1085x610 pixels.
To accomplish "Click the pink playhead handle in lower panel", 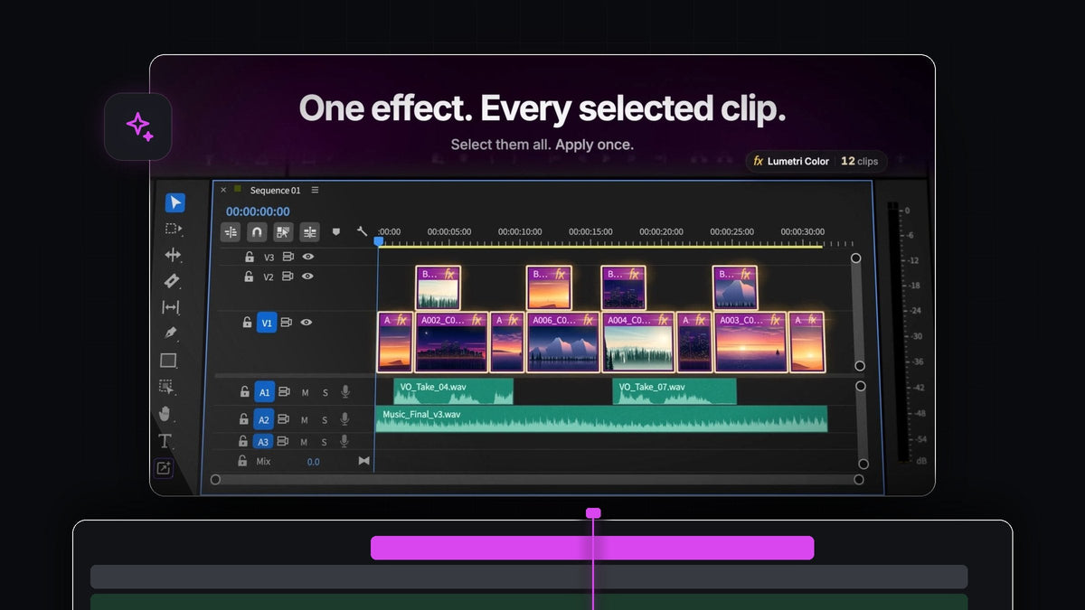I will 593,512.
